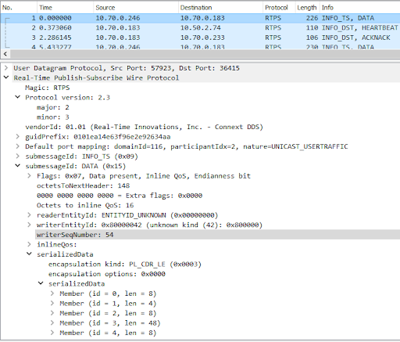The height and width of the screenshot is (342, 400).
Task: Click destination 10.70.0.233 cell
Action: tap(202, 38)
